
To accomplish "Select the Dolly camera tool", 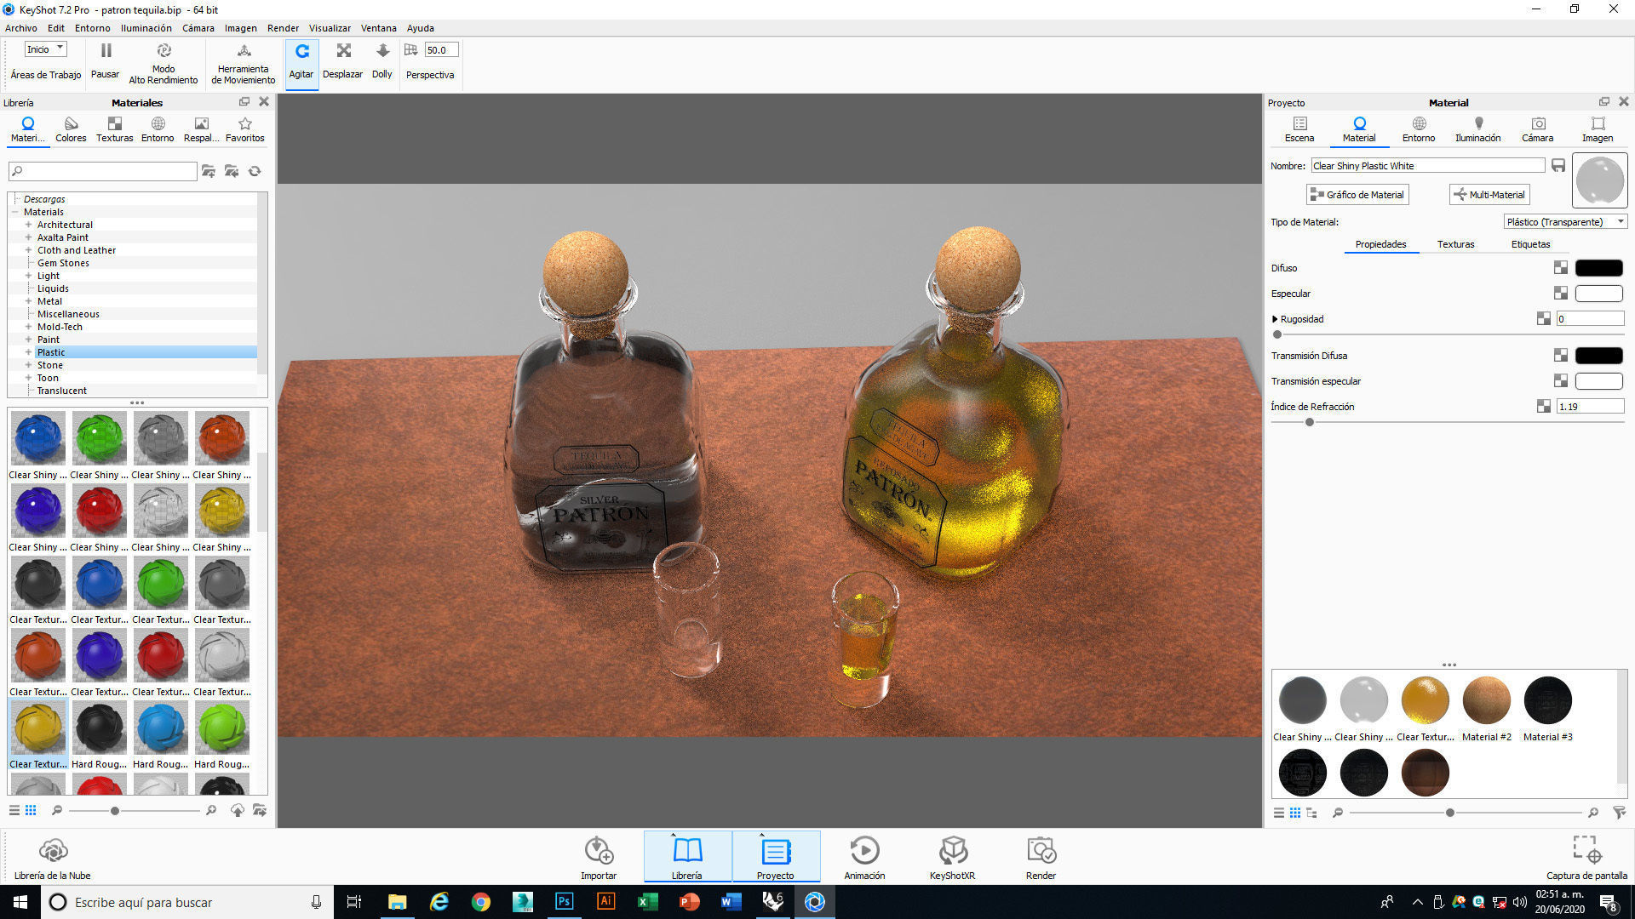I will click(x=382, y=63).
